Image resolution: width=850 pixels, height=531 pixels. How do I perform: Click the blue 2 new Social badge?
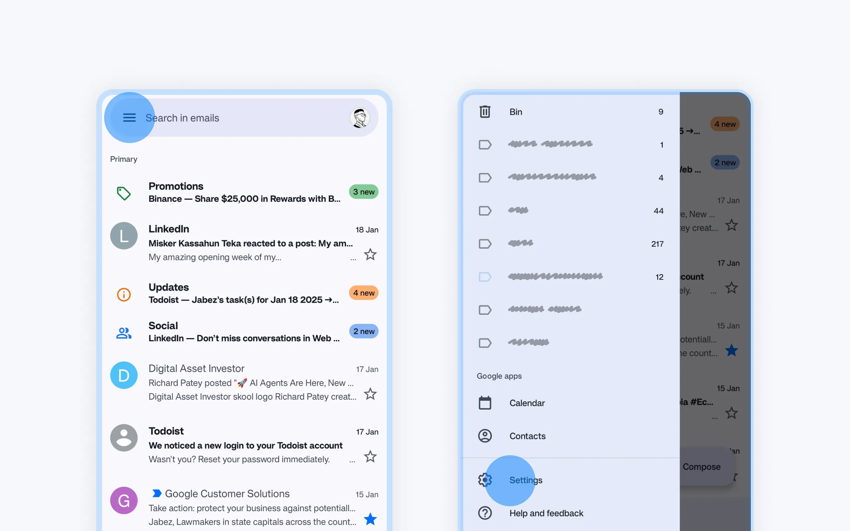click(x=363, y=331)
